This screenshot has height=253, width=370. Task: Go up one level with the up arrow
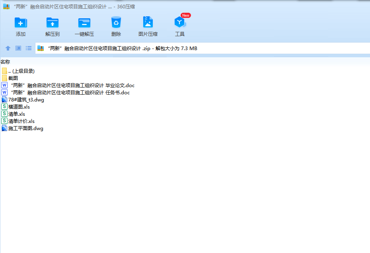coord(8,48)
